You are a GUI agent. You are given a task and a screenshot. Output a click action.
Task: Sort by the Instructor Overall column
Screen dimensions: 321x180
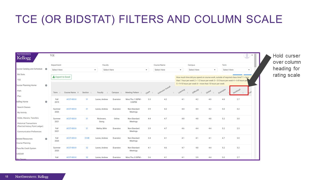click(x=164, y=90)
